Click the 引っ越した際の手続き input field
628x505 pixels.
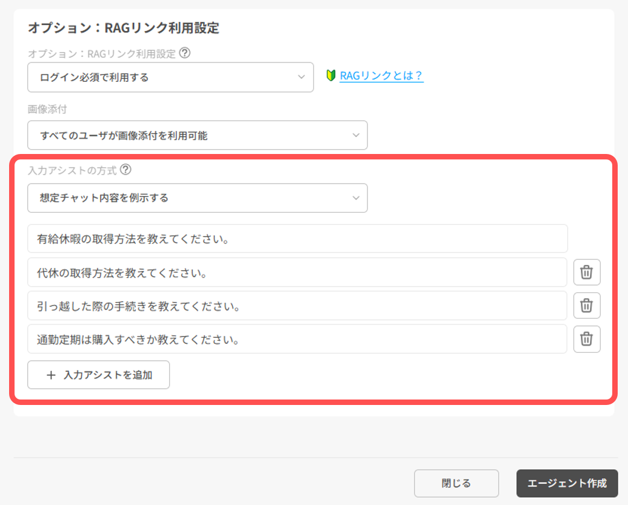pyautogui.click(x=297, y=306)
